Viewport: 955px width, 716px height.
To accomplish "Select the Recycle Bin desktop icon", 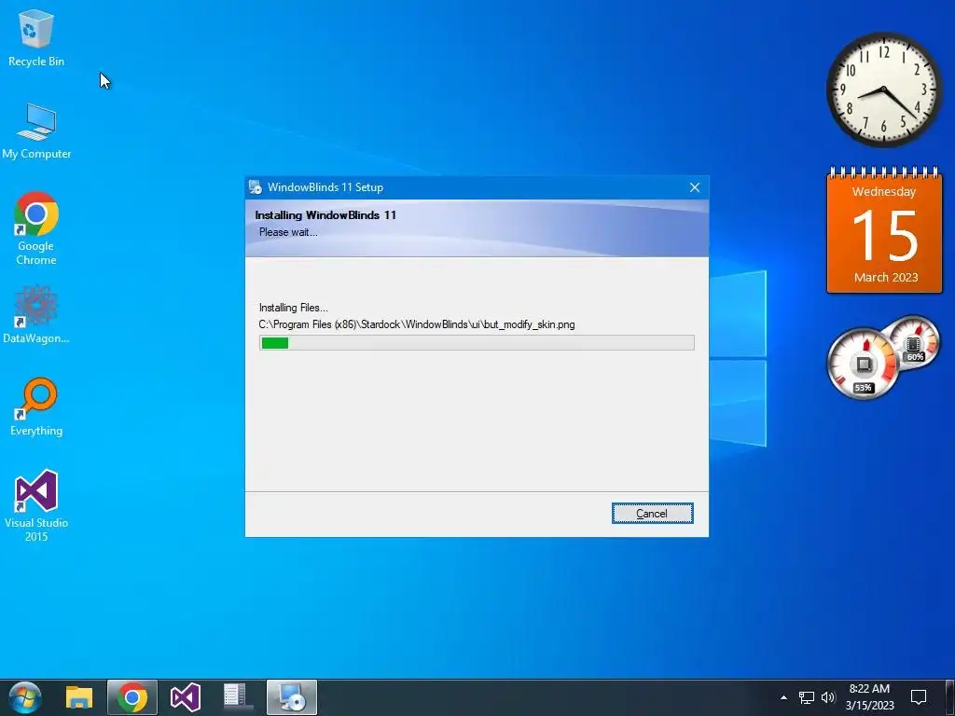I will pyautogui.click(x=36, y=37).
